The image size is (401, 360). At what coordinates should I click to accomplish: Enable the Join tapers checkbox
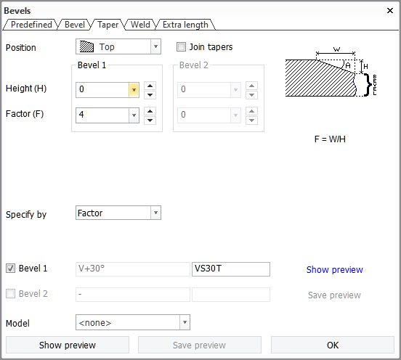(x=181, y=47)
